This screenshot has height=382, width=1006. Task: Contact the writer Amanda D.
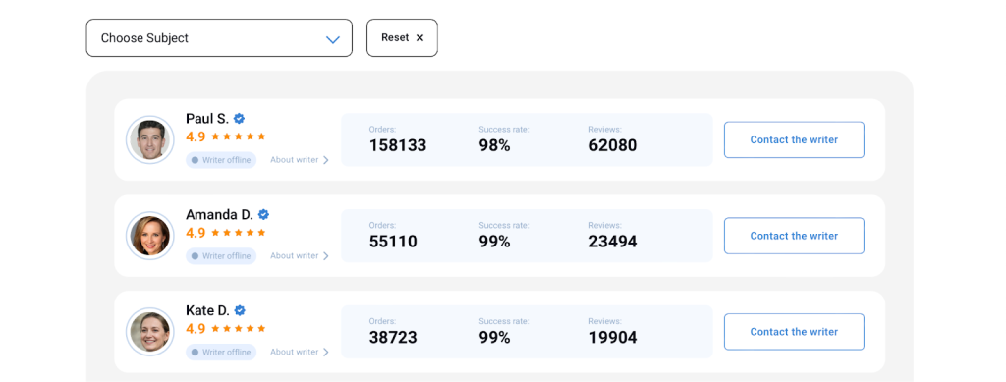point(794,236)
